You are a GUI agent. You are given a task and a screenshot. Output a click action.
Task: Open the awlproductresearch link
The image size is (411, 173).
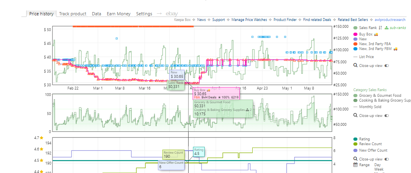(390, 20)
